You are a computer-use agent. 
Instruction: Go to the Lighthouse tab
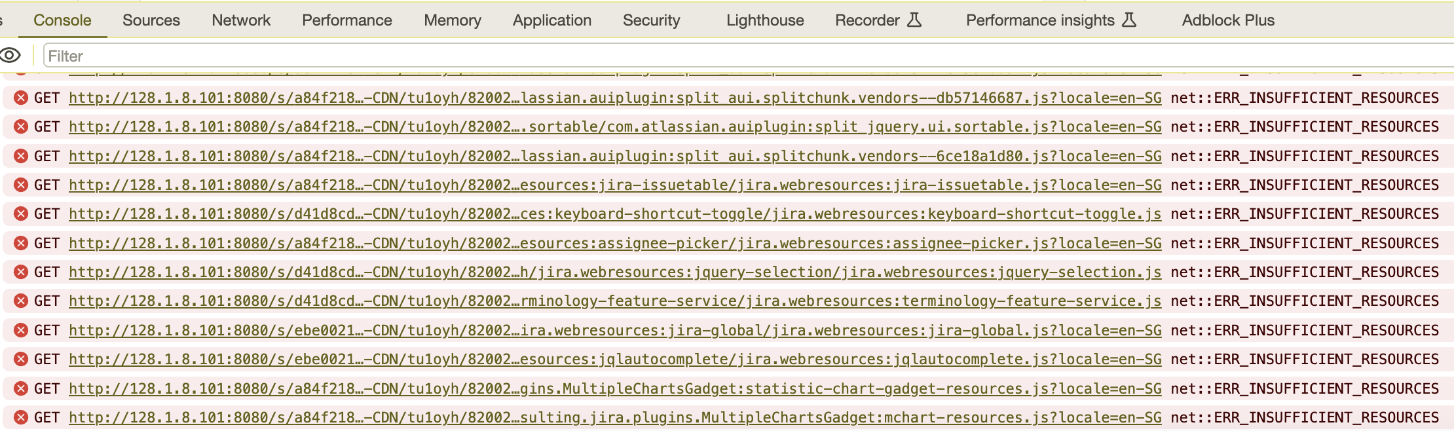tap(764, 20)
